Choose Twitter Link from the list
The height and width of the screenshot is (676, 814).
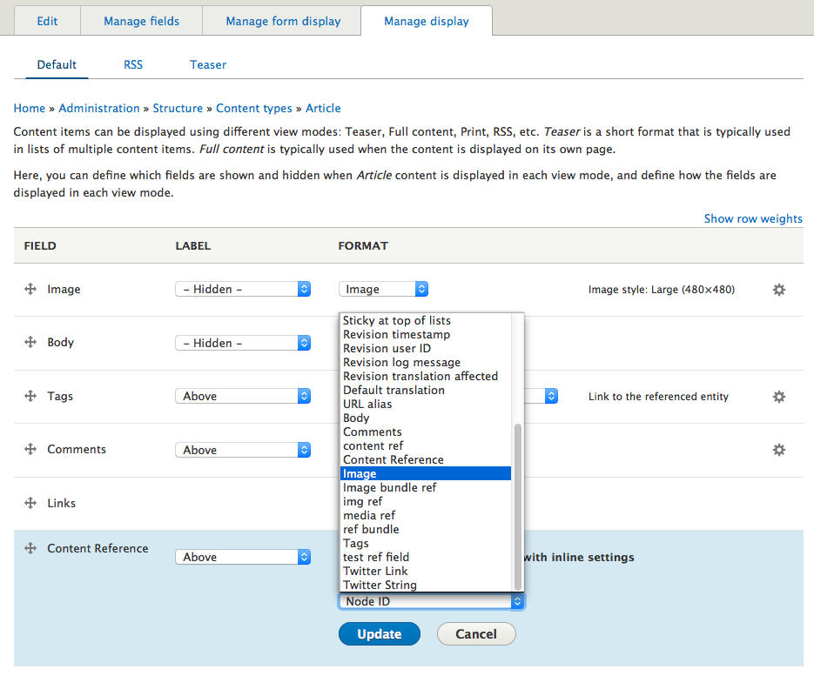pyautogui.click(x=375, y=571)
